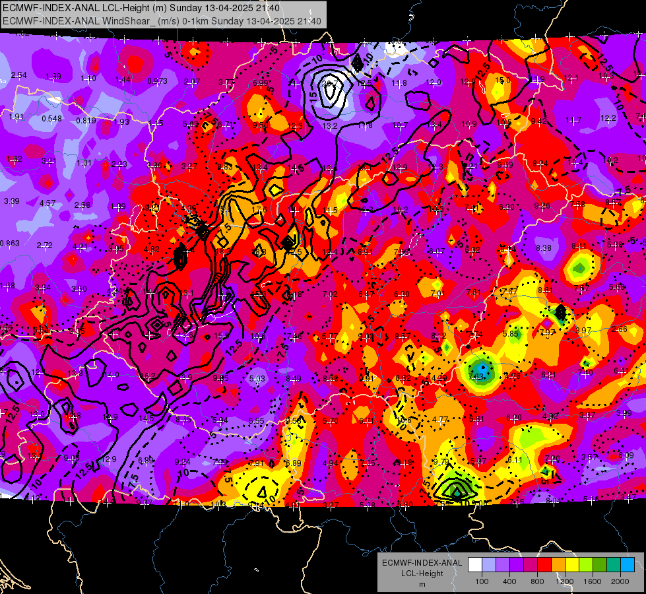This screenshot has width=646, height=594.
Task: Click the grid value 2.58
Action: coord(82,205)
